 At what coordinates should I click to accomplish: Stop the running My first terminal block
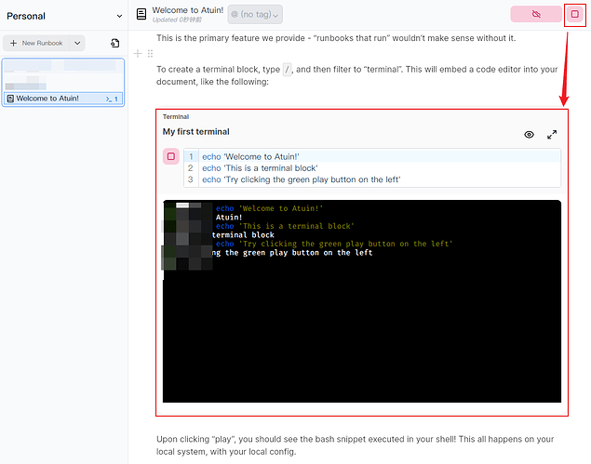[x=171, y=156]
